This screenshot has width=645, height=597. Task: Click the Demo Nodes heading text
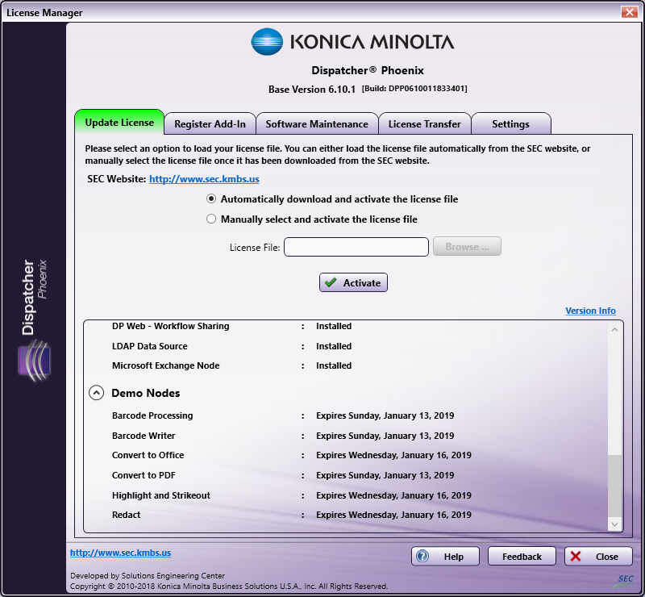click(146, 393)
